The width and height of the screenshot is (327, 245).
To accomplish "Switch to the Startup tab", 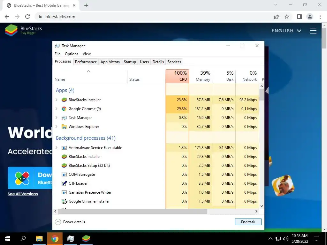I will (x=130, y=62).
